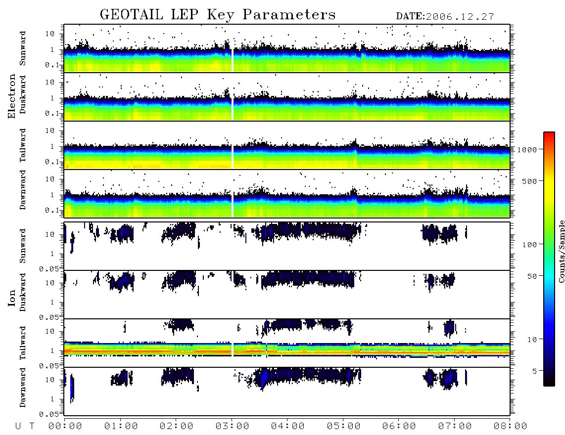This screenshot has height=435, width=565.
Task: Open the Electron Tailward spectrogram panel
Action: [x=287, y=145]
